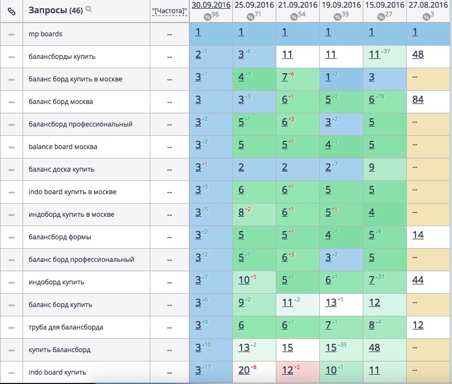Click percent icon under 19.09.2016 date

tap(337, 17)
